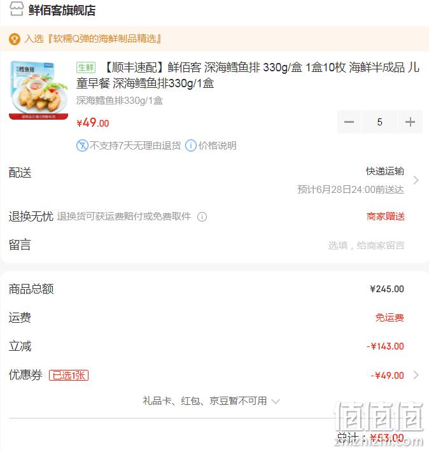Decrease quantity with the minus button
Screen dimensions: 429x452
pyautogui.click(x=349, y=122)
